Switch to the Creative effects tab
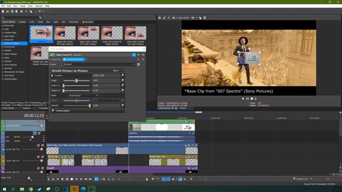 22,22
